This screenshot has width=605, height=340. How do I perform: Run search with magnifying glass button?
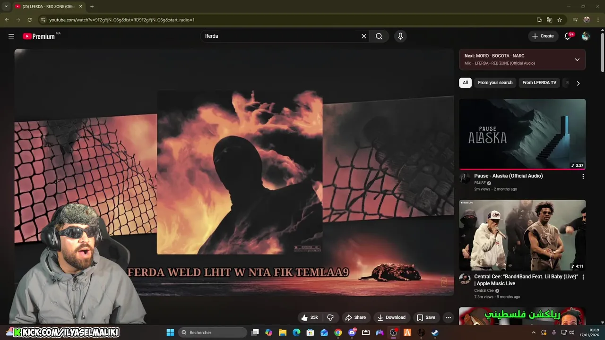pyautogui.click(x=379, y=36)
